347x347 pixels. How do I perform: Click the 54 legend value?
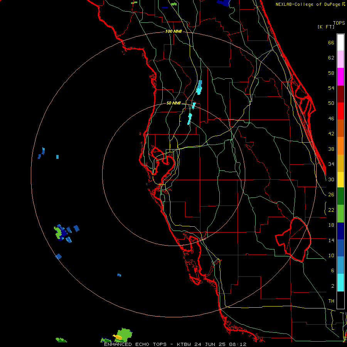coord(331,88)
